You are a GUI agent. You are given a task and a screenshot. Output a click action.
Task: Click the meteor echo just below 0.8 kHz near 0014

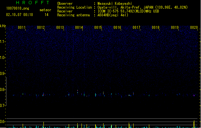pyautogui.click(x=78, y=92)
